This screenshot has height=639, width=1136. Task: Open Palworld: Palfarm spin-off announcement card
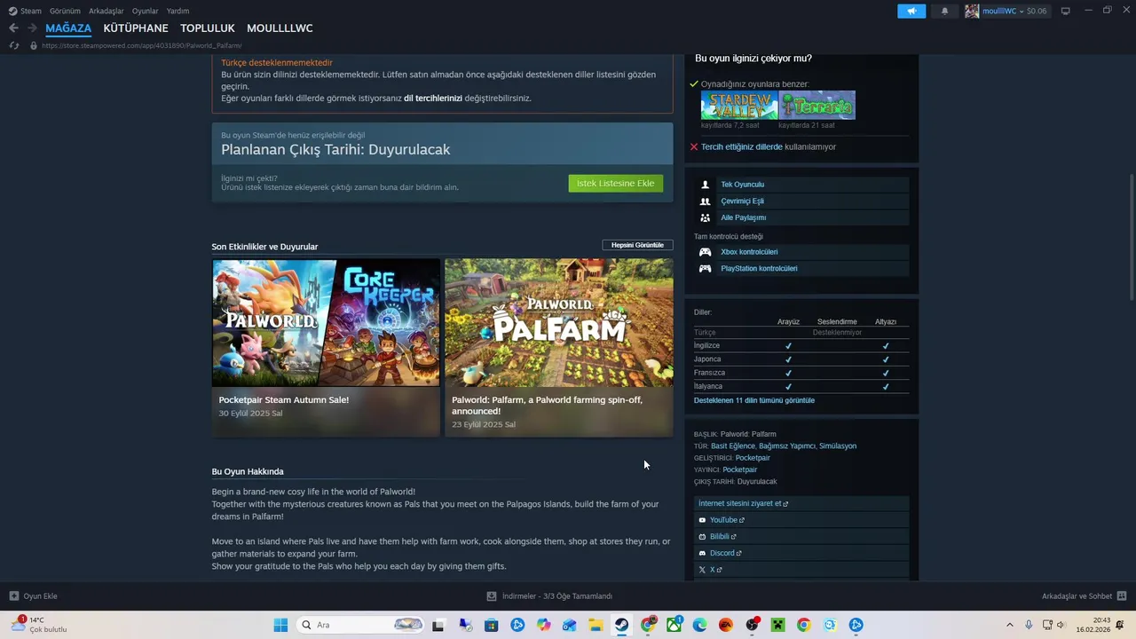pyautogui.click(x=558, y=347)
